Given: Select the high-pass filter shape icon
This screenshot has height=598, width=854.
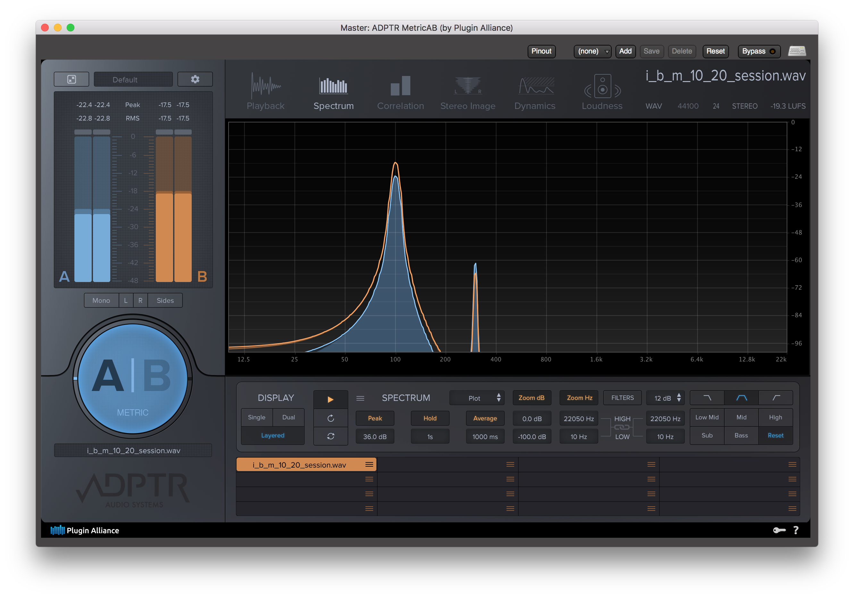Looking at the screenshot, I should coord(775,398).
